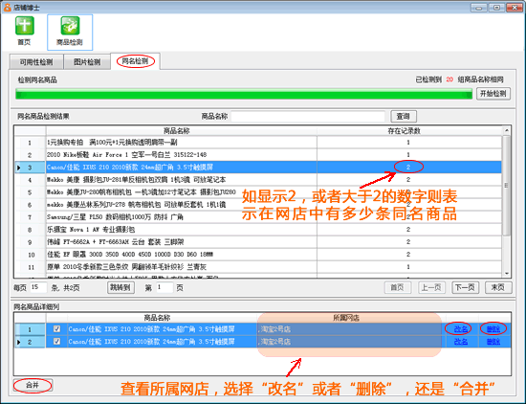The image size is (526, 404).
Task: Click 改名 link in detail row 1
Action: tap(461, 329)
